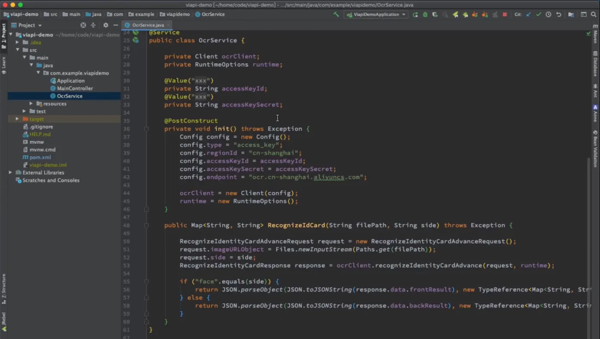
Task: Click the gutter icon on line 24
Action: [135, 33]
